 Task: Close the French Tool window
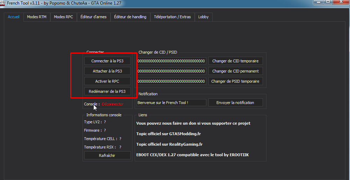coord(341,2)
